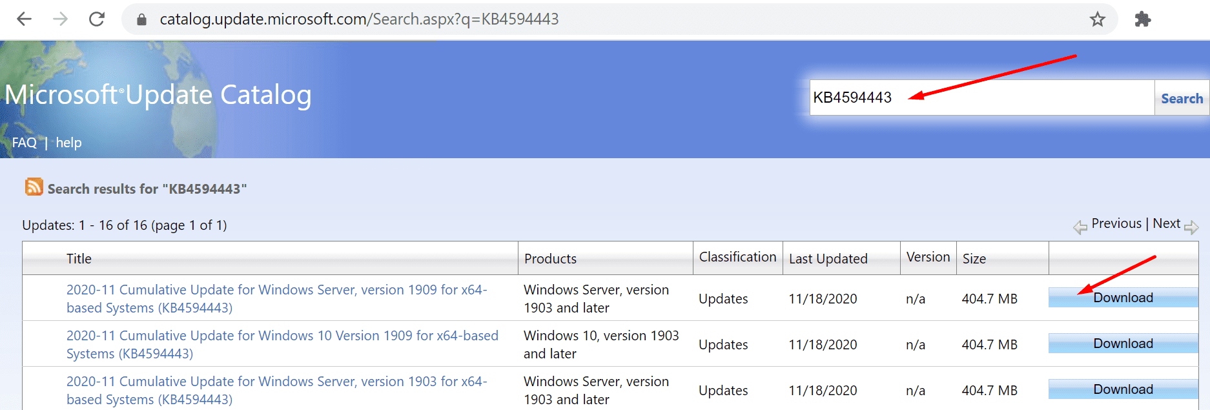Viewport: 1210px width, 410px height.
Task: Download the Windows Server version 1909 update
Action: pos(1123,298)
